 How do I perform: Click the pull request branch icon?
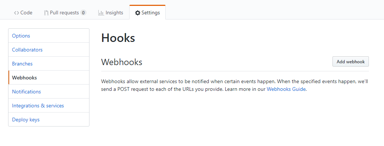coord(46,13)
